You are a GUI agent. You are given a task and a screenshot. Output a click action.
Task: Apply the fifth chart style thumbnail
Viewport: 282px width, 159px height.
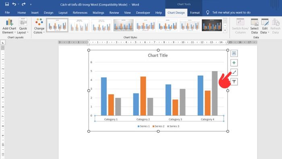click(x=146, y=25)
